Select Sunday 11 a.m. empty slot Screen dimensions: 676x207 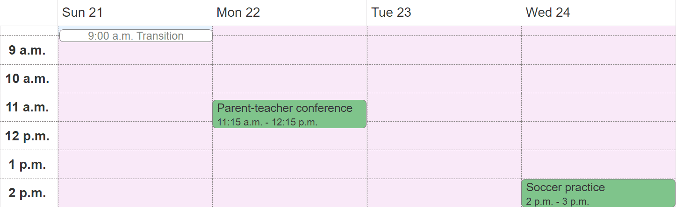(x=135, y=107)
